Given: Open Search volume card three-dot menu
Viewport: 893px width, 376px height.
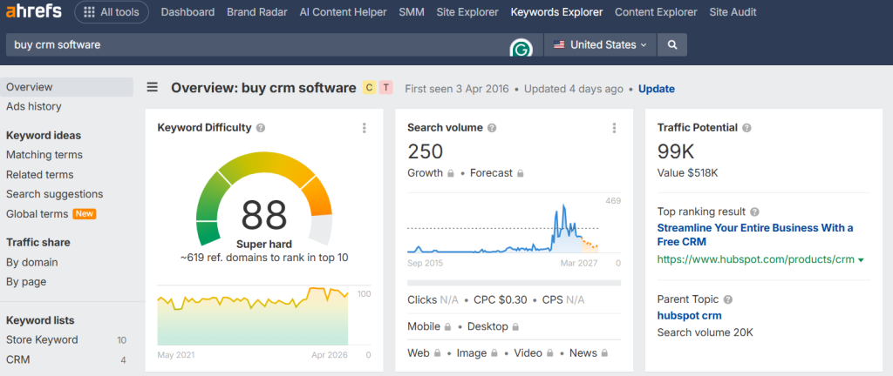Looking at the screenshot, I should [x=614, y=128].
